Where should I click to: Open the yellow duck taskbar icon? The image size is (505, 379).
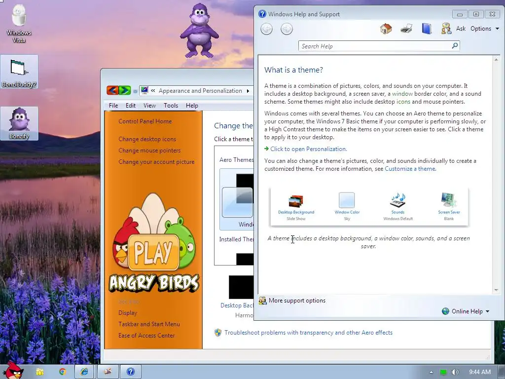pyautogui.click(x=39, y=372)
